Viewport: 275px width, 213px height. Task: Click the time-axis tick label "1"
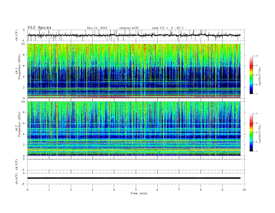click(49, 190)
